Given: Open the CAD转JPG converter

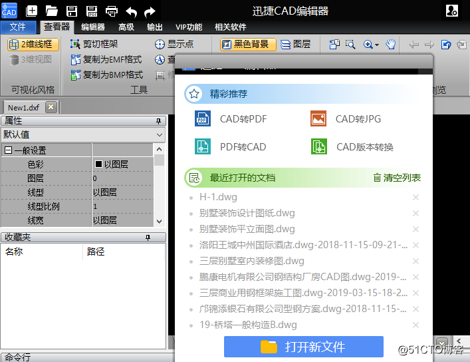Looking at the screenshot, I should click(x=346, y=118).
